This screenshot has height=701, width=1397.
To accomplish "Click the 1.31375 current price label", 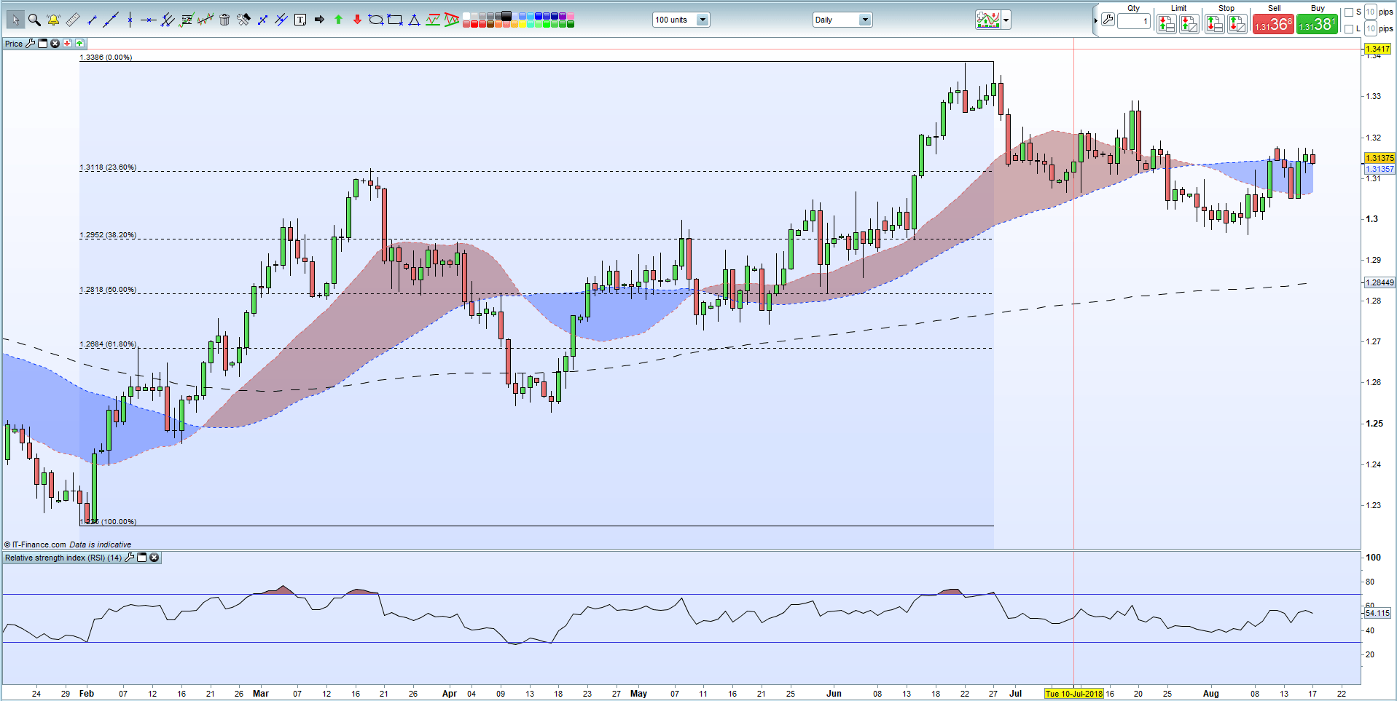I will 1379,158.
